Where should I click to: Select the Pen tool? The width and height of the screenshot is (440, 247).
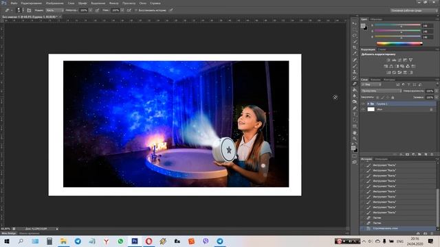(x=355, y=108)
